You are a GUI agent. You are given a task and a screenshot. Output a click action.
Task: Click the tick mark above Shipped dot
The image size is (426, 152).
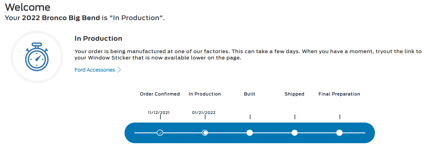[295, 117]
